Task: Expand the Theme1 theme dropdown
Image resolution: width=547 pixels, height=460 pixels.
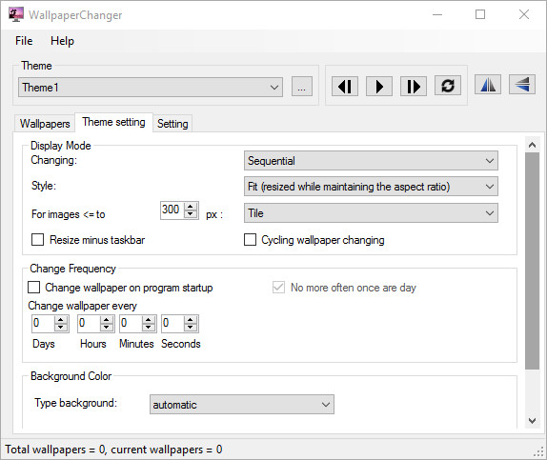Action: [151, 88]
